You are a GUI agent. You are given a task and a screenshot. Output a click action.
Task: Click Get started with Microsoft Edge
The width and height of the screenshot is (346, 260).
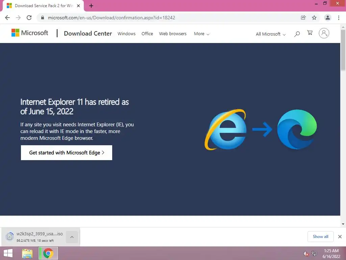point(67,153)
